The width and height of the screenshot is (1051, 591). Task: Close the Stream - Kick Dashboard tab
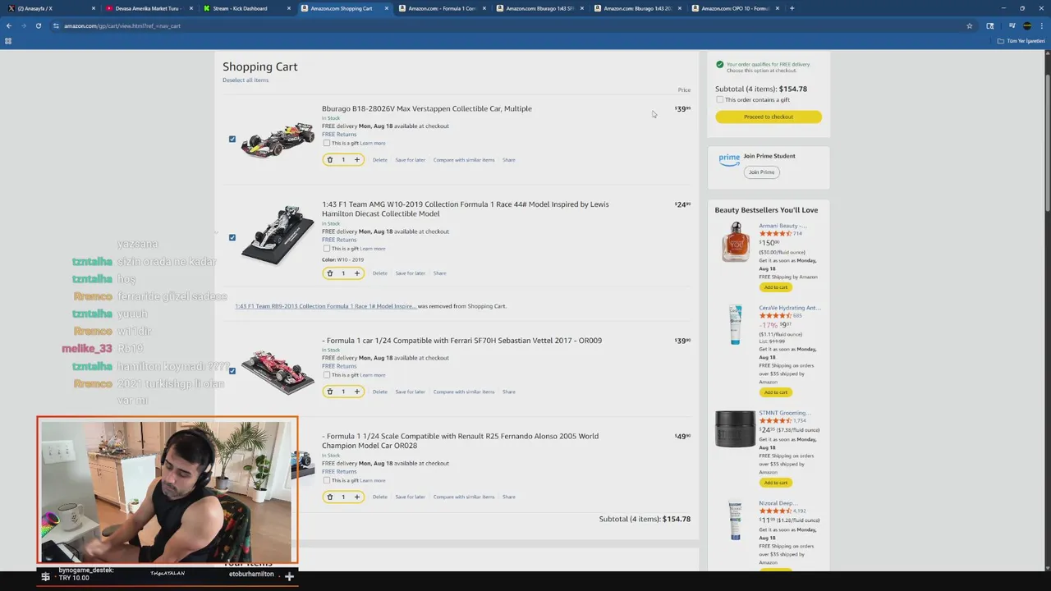289,8
